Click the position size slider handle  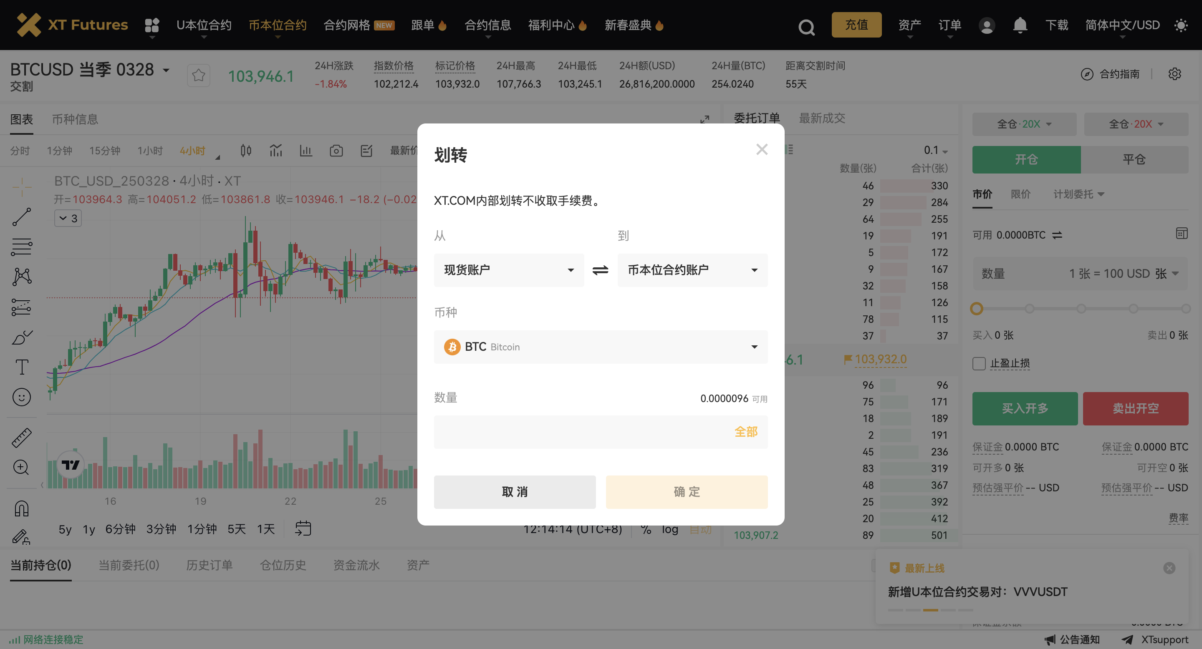pos(977,308)
